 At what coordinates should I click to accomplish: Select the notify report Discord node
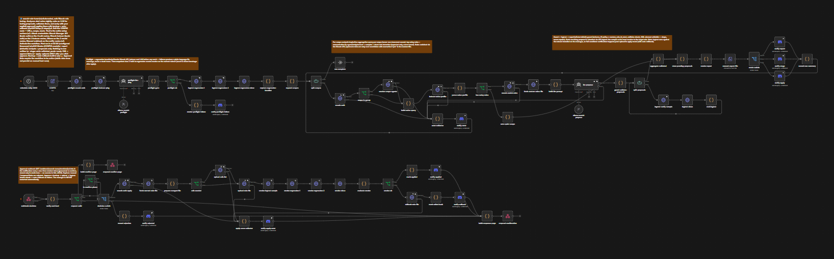[779, 42]
